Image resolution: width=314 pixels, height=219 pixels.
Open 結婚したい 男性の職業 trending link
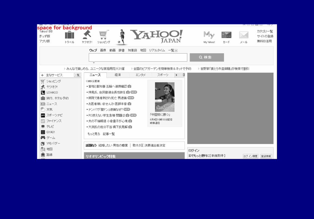[113, 145]
